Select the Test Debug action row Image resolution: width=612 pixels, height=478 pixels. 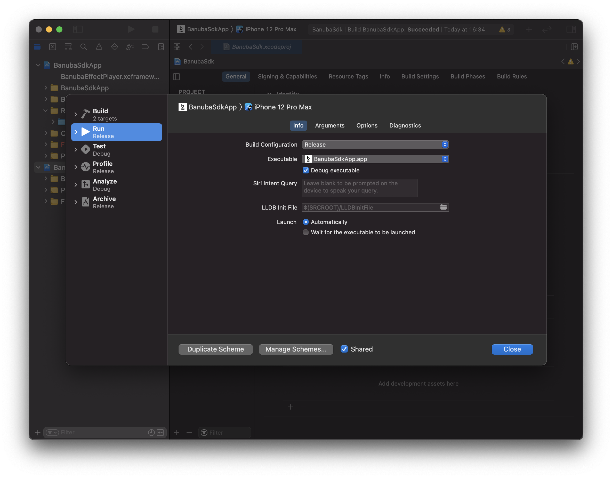pos(117,150)
